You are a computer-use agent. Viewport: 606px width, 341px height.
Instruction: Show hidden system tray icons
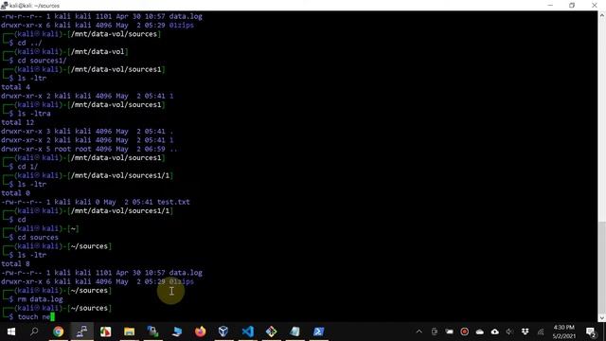click(419, 332)
